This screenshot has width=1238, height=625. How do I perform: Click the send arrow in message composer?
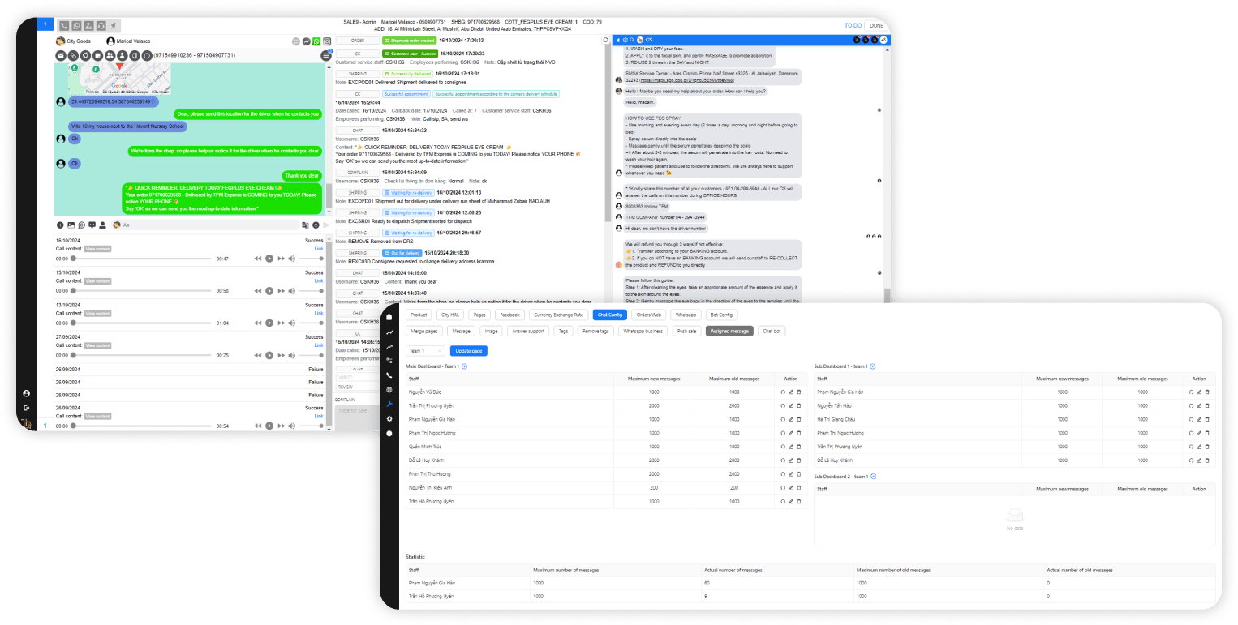326,225
